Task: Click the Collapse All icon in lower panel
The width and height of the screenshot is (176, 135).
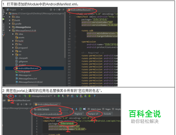Action: [x=21, y=104]
